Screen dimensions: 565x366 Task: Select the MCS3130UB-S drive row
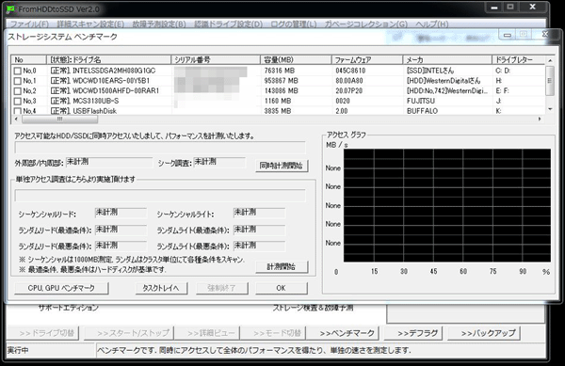(x=278, y=101)
